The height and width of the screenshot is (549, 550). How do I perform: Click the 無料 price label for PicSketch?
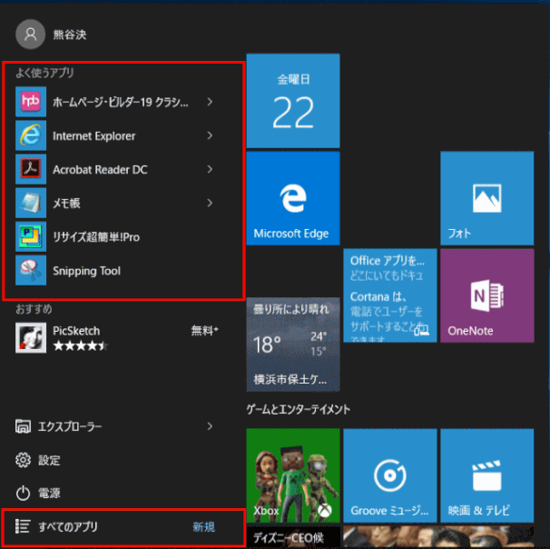pyautogui.click(x=205, y=331)
